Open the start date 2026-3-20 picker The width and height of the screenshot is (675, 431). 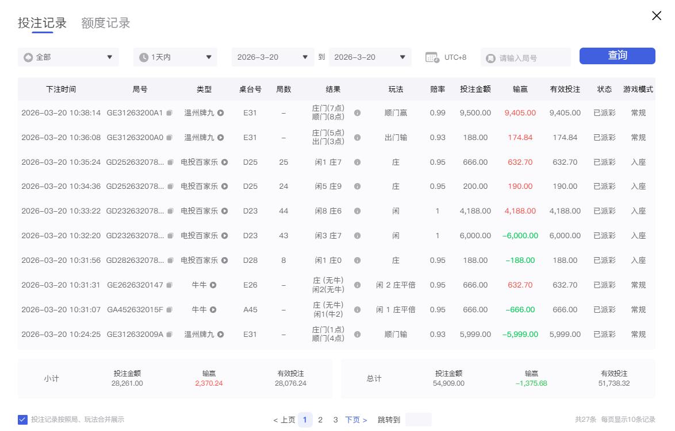(273, 57)
